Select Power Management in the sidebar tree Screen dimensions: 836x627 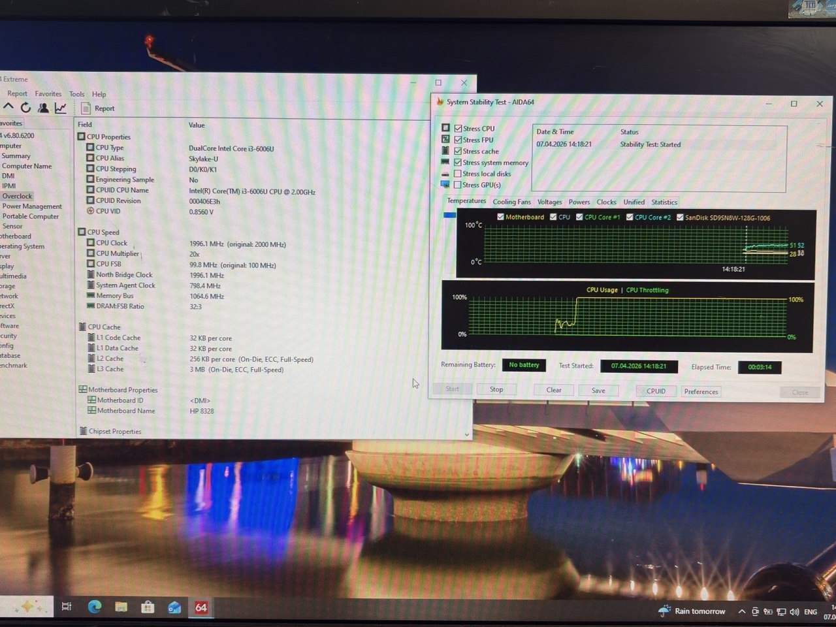click(x=32, y=206)
